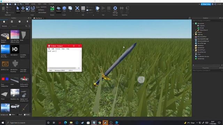The height and width of the screenshot is (125, 223).
Task: Select ReplicatedStorage in Explorer
Action: (x=203, y=39)
